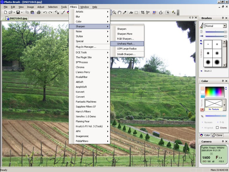Screen dimensions: 229x172
Task: Select the Hand pan tool
Action: (119, 12)
